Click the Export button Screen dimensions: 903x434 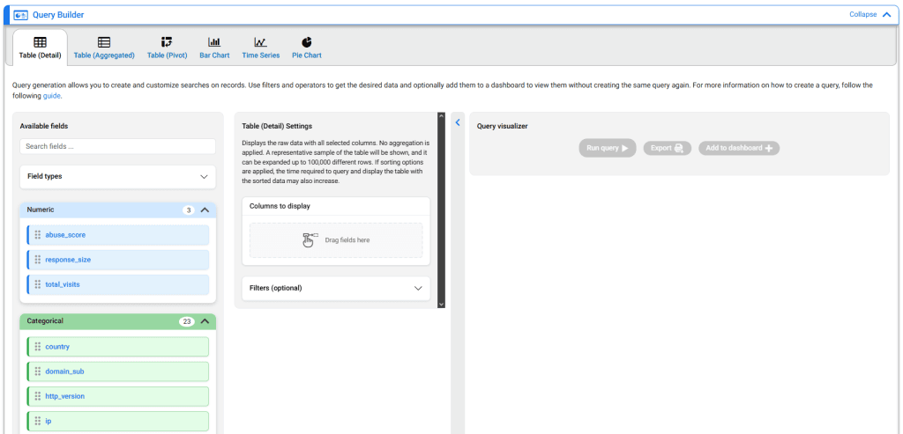tap(667, 148)
